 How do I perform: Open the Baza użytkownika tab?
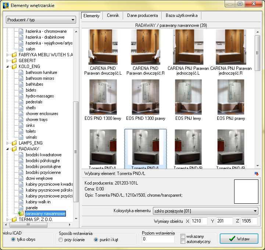pos(182,15)
